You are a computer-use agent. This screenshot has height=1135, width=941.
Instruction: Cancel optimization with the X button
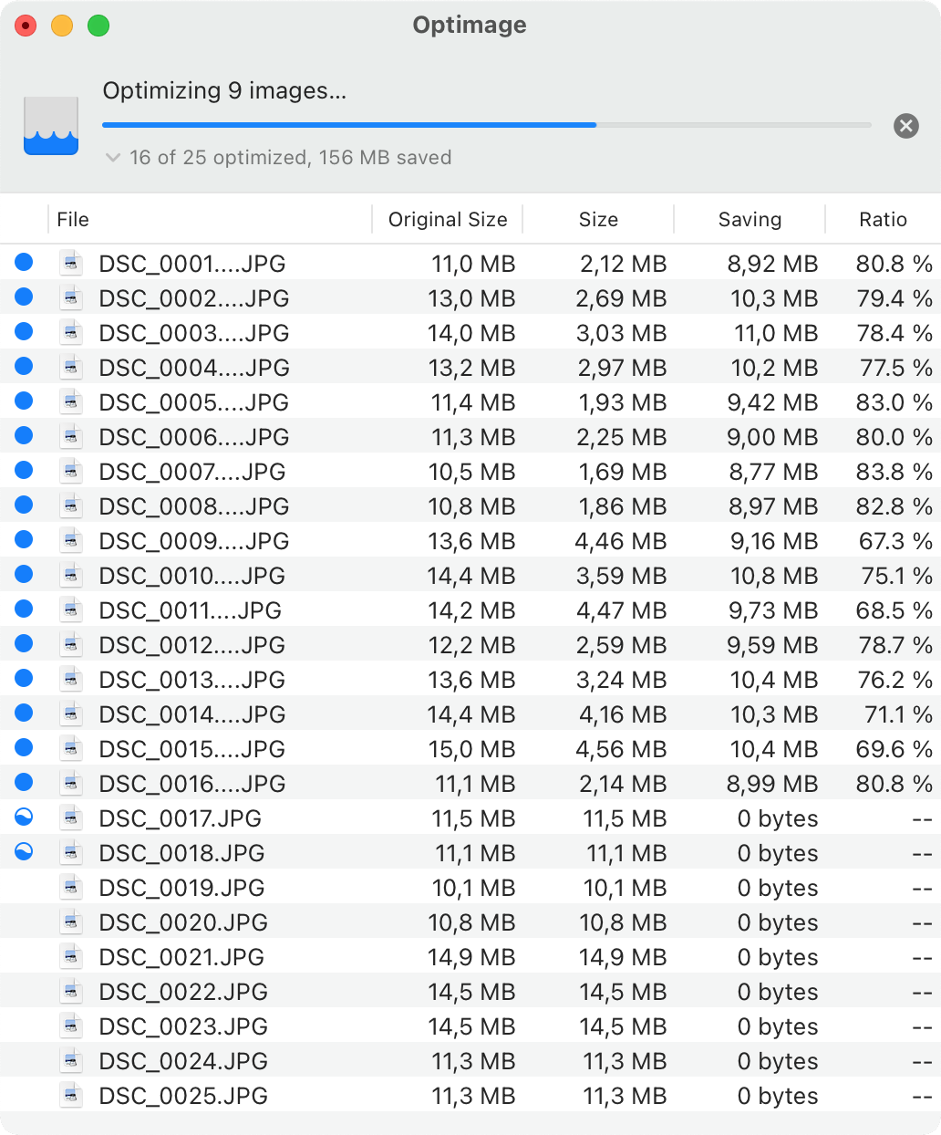point(905,126)
